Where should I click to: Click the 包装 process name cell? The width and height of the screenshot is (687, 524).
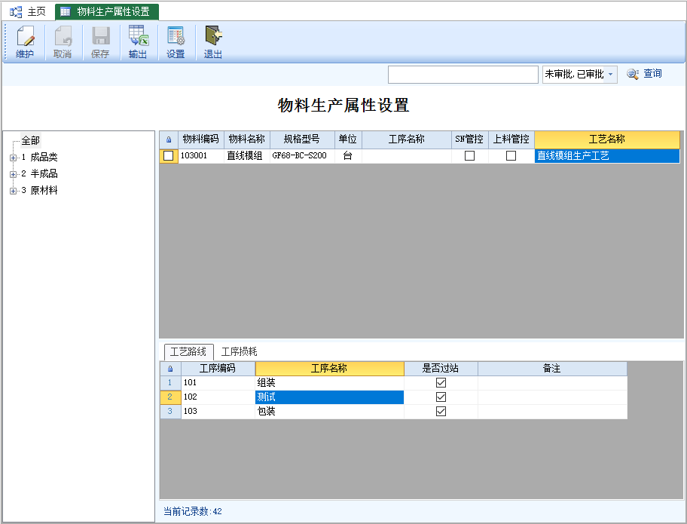(x=329, y=412)
